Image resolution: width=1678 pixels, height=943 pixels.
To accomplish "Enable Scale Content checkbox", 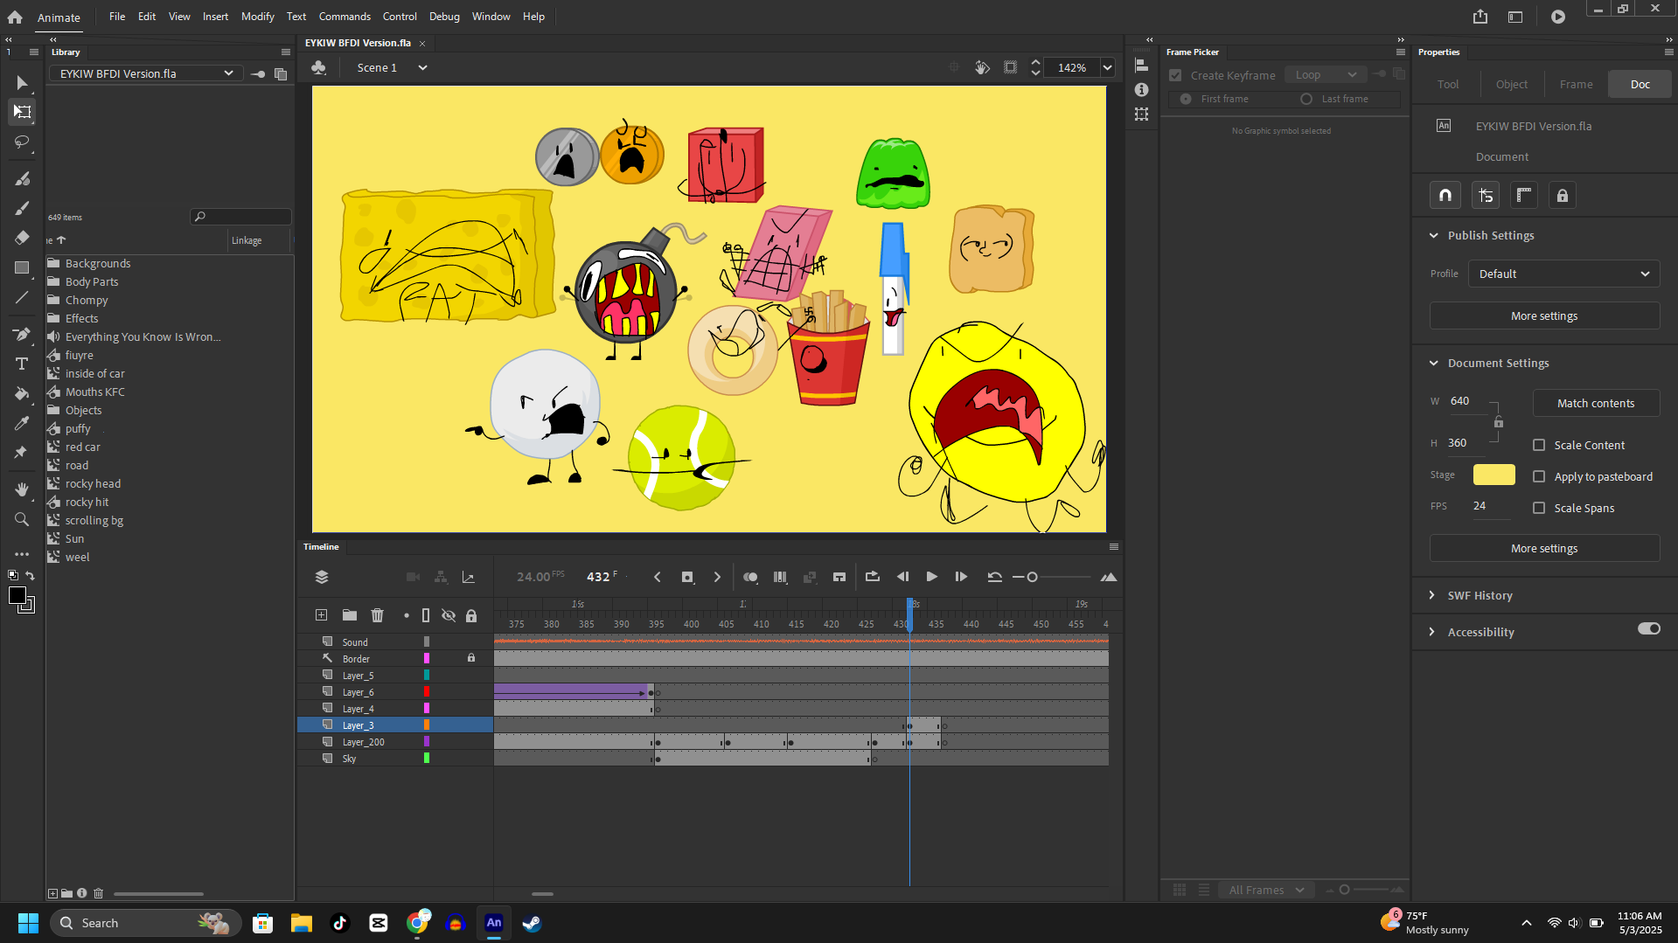I will coord(1539,445).
